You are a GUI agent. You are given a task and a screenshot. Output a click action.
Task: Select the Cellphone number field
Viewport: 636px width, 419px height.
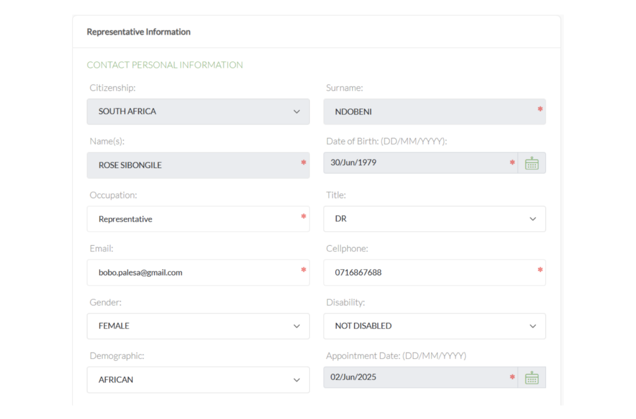434,273
